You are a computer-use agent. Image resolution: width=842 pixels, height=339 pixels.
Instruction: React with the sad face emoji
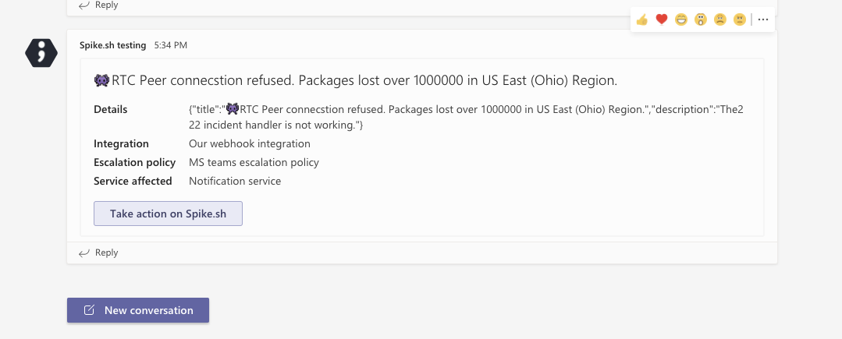pos(720,19)
